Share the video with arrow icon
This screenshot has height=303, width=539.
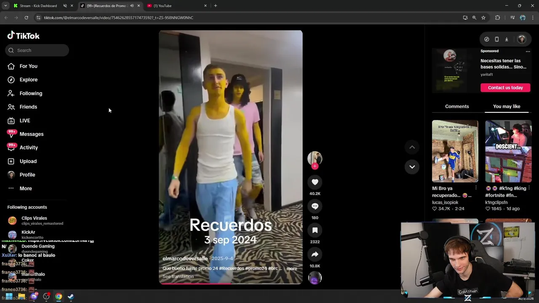click(315, 254)
